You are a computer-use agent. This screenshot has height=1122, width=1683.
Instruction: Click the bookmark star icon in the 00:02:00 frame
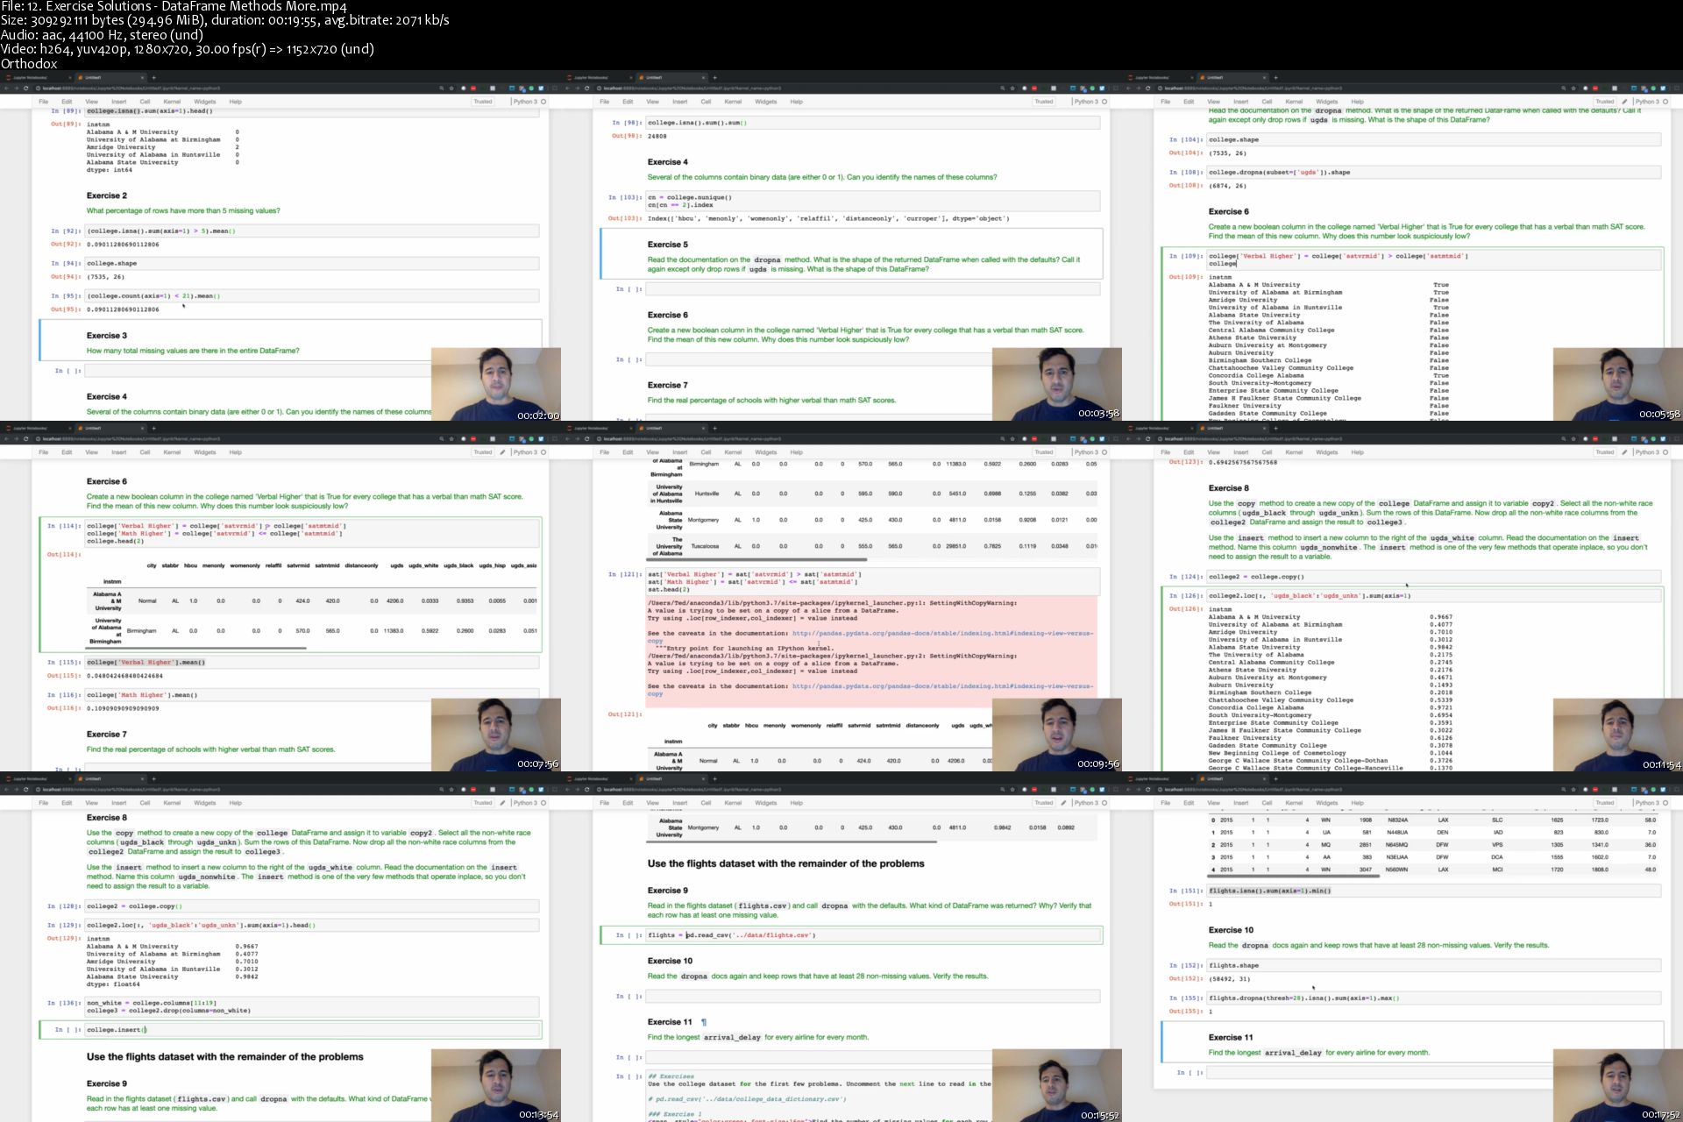point(452,89)
